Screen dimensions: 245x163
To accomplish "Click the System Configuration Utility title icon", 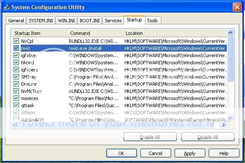I will tap(7, 7).
